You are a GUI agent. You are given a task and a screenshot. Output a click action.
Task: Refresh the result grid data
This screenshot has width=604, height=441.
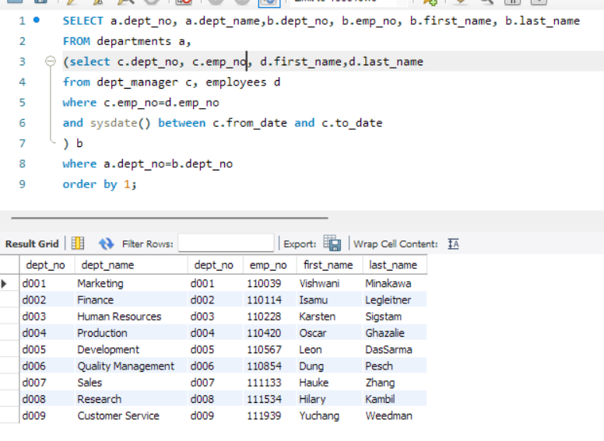tap(106, 243)
